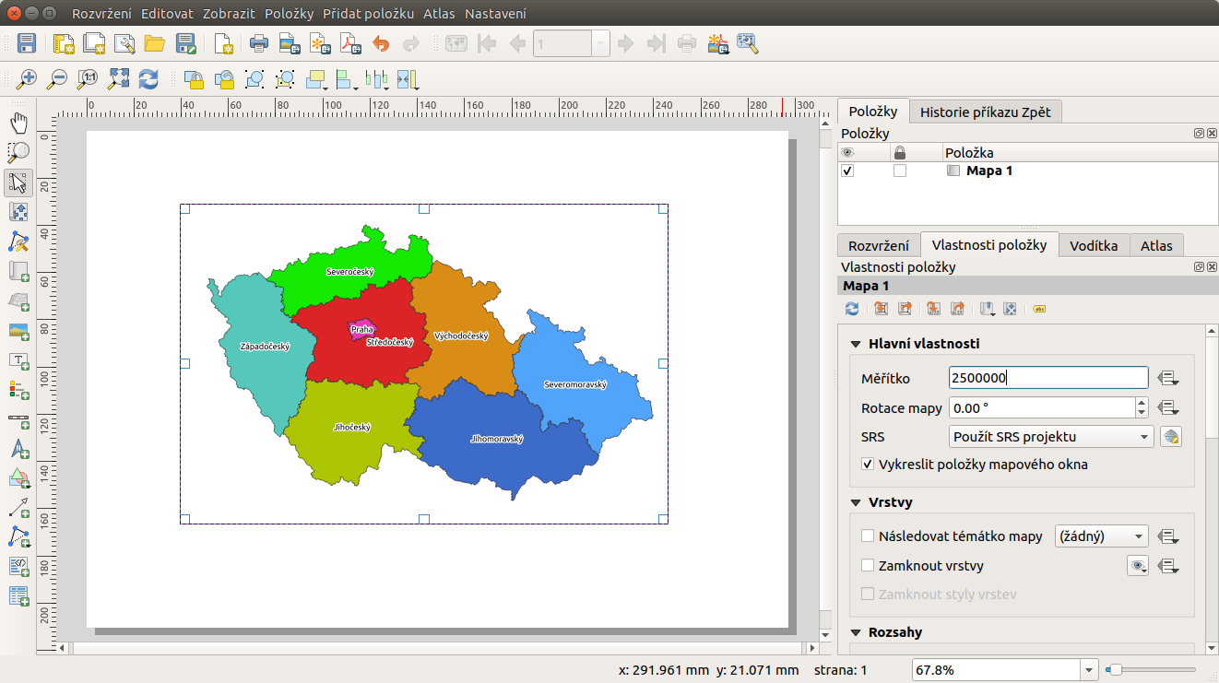Open the Zobrazit menu
The width and height of the screenshot is (1219, 683).
click(229, 14)
